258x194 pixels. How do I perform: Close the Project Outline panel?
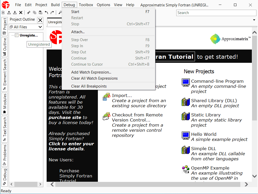pos(40,20)
